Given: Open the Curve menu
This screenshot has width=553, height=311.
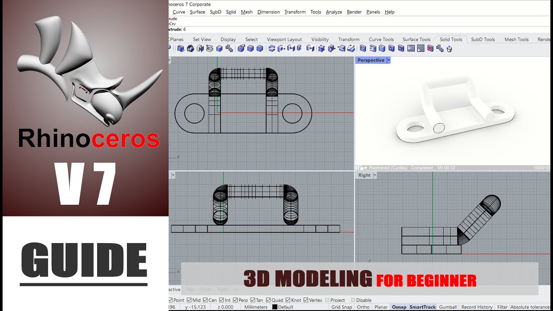Looking at the screenshot, I should 179,12.
